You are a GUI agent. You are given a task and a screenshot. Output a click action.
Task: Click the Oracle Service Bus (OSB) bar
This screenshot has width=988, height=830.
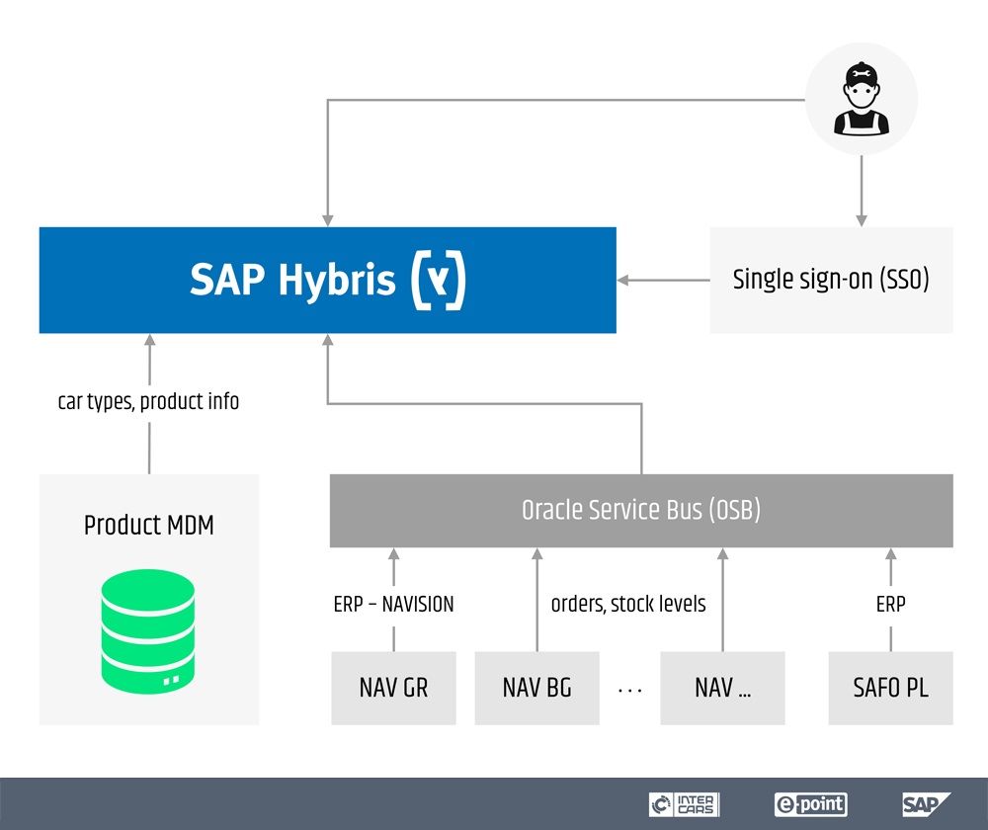tap(640, 511)
